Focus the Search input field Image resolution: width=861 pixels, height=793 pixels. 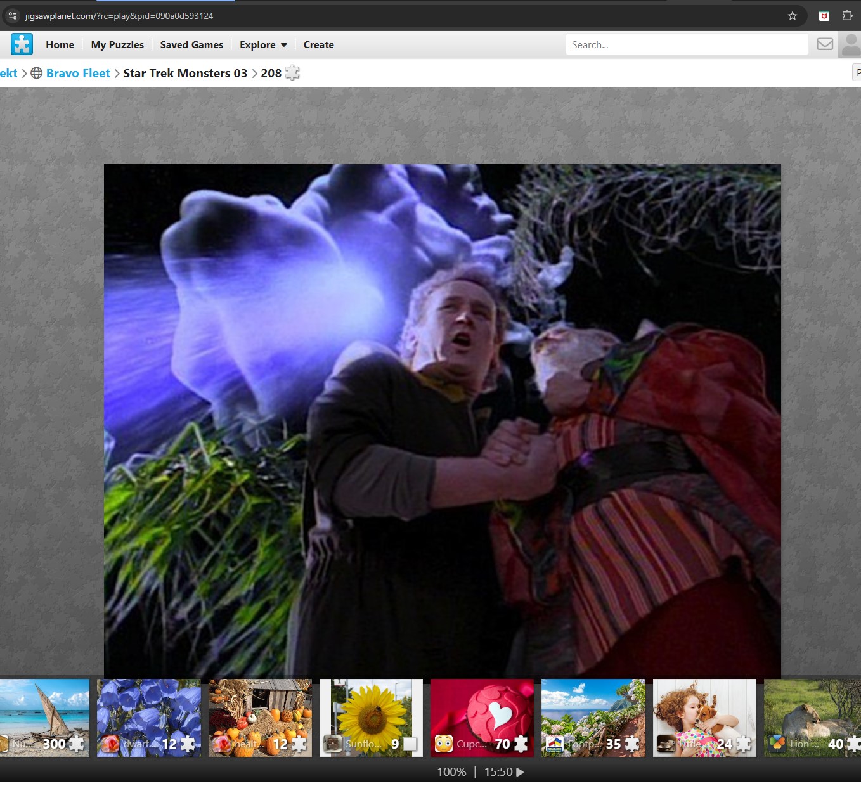[687, 44]
